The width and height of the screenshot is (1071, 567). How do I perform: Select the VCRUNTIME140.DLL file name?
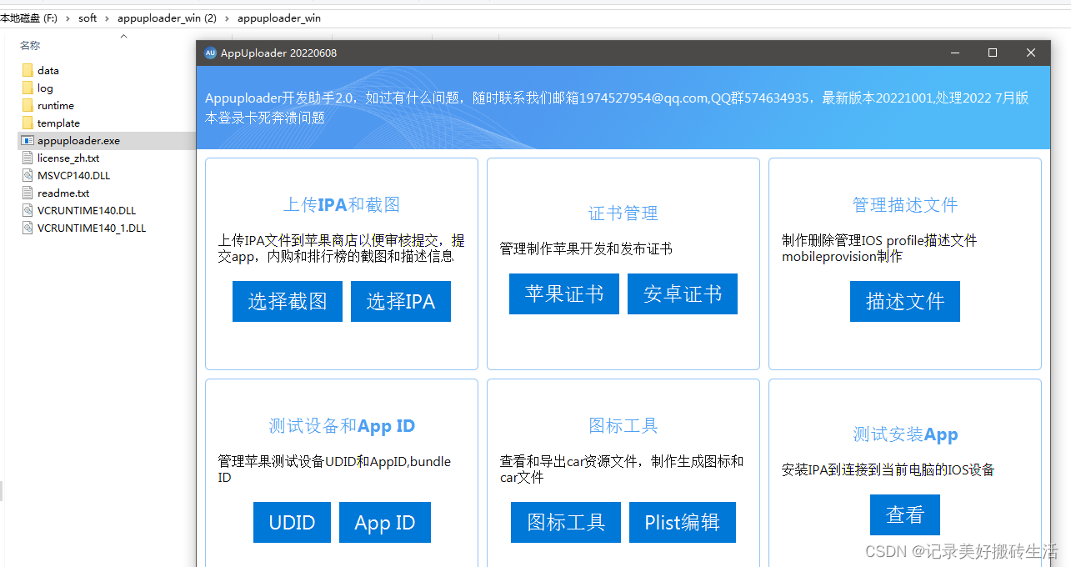tap(87, 211)
